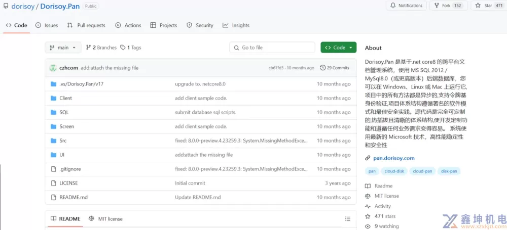The width and height of the screenshot is (507, 230).
Task: Open the README outline list icon
Action: pos(348,219)
